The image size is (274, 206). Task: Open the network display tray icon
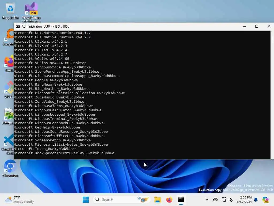pos(224,200)
